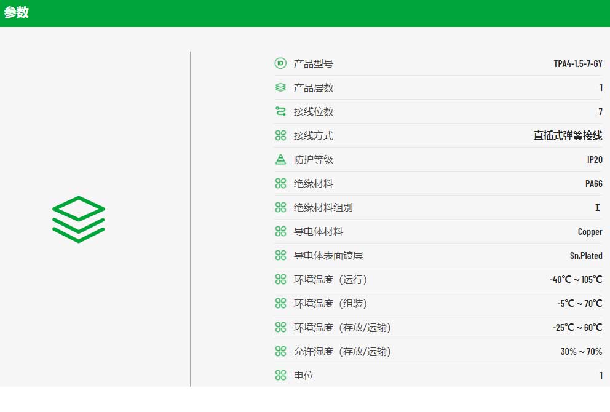Click the IP20 protection rating value
The height and width of the screenshot is (412, 610).
click(x=595, y=159)
